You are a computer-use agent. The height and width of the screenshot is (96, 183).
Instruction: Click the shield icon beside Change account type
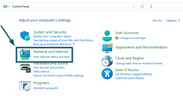point(117,38)
